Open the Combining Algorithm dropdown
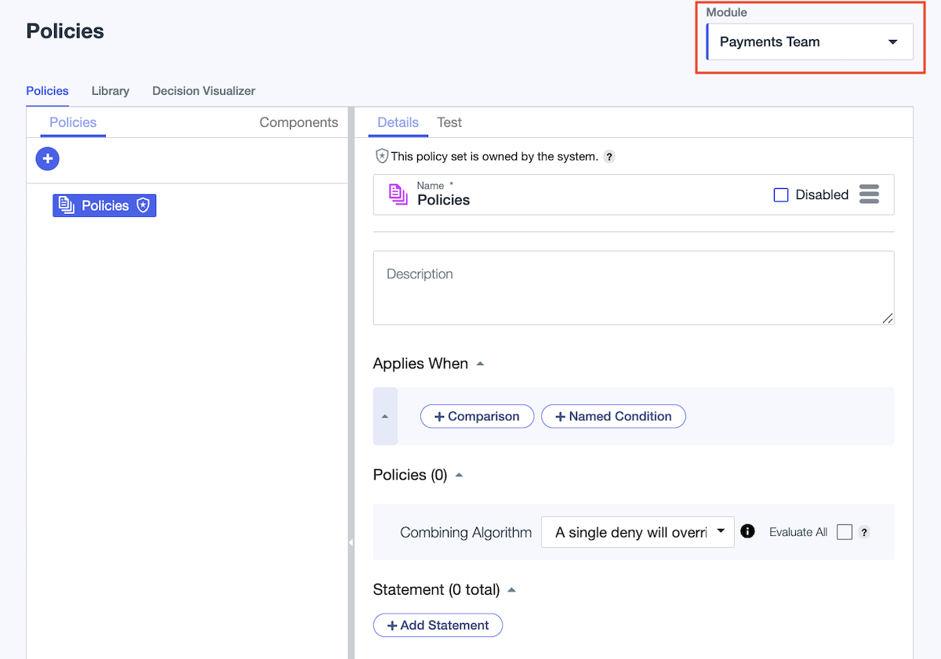Image resolution: width=941 pixels, height=659 pixels. tap(638, 532)
